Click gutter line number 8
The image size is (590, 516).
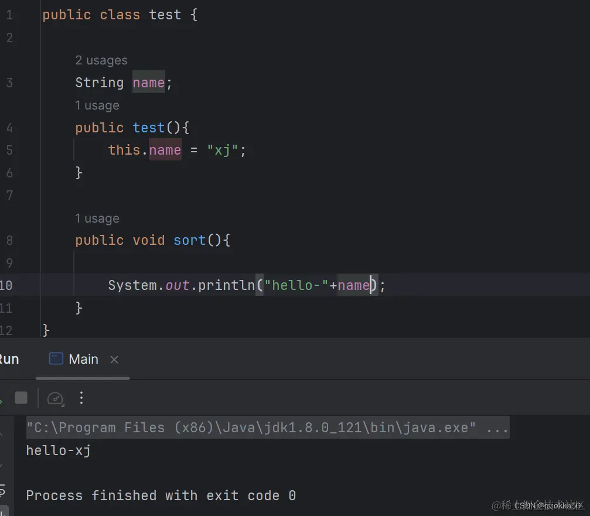9,240
